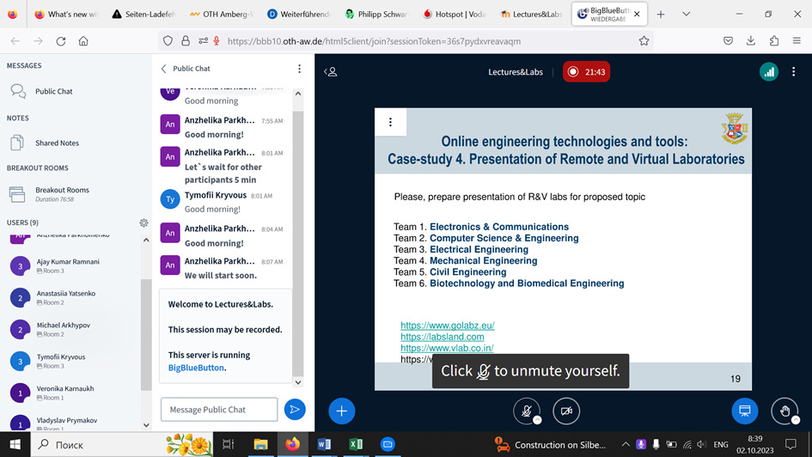Open the connection status signal icon

[x=768, y=72]
